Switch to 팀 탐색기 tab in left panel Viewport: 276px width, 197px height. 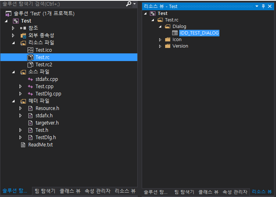(x=45, y=191)
